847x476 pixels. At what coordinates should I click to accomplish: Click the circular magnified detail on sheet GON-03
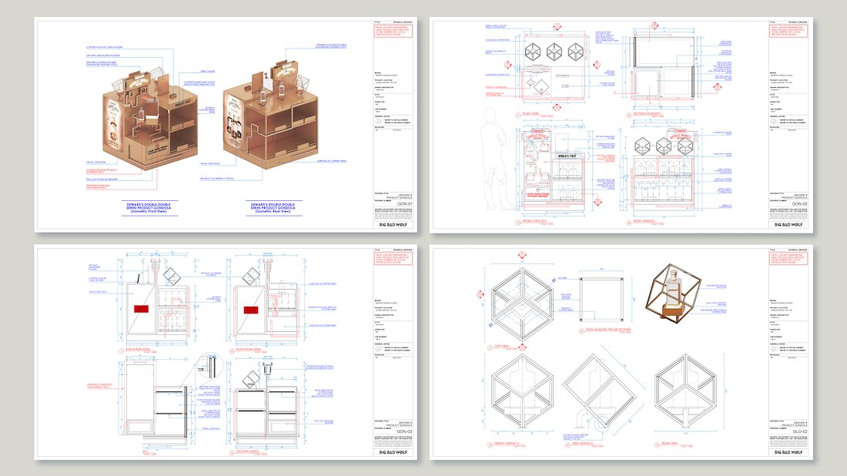[210, 366]
